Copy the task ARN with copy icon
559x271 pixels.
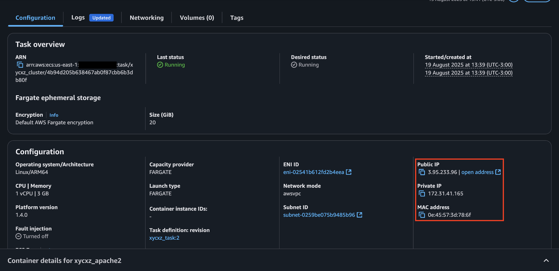click(20, 65)
